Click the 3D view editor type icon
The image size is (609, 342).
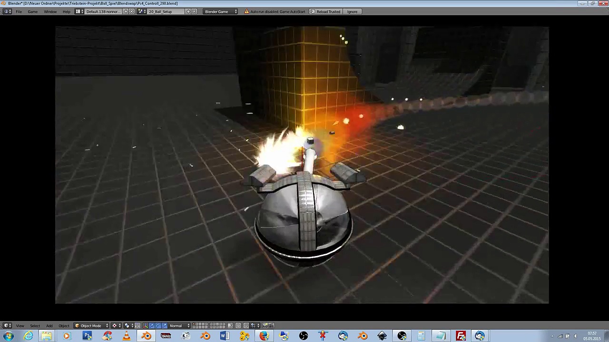pos(7,326)
